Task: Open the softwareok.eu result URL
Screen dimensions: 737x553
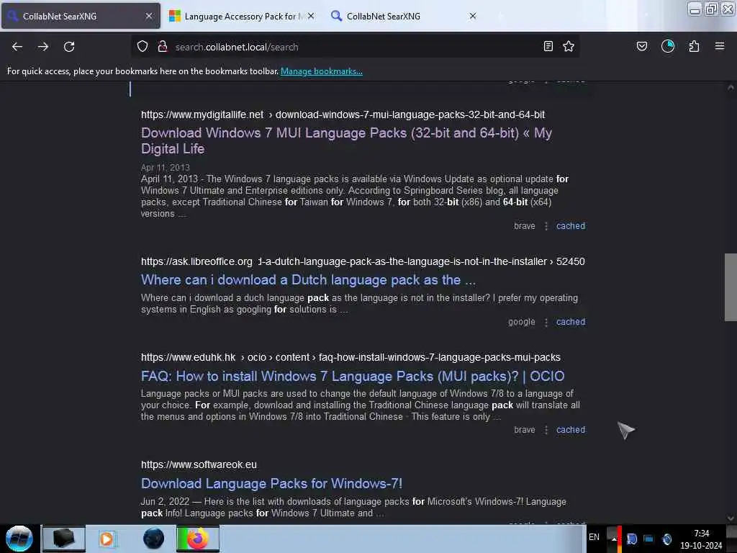Action: tap(199, 464)
